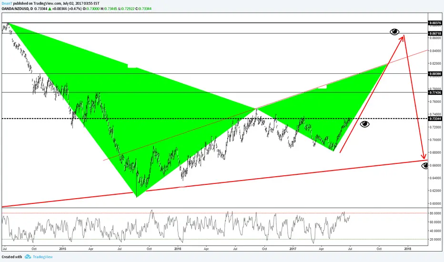
Task: Click the eye icon near 0.86718 line
Action: coord(394,32)
